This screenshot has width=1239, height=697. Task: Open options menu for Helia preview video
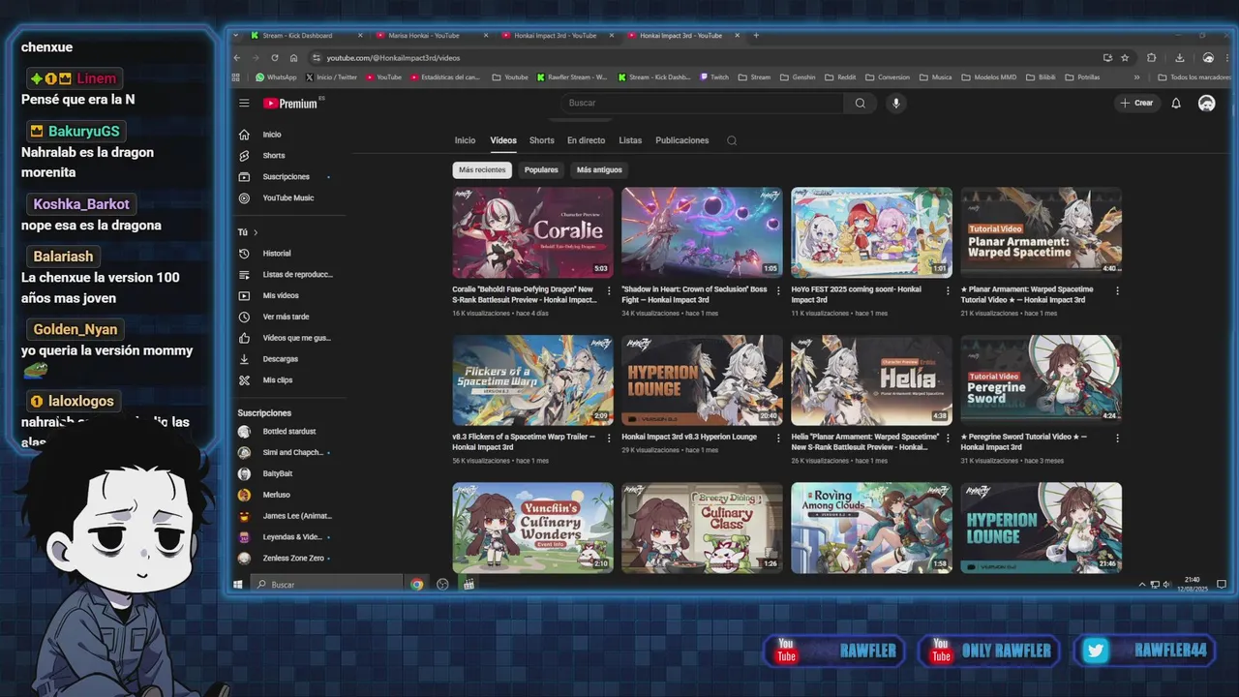948,438
